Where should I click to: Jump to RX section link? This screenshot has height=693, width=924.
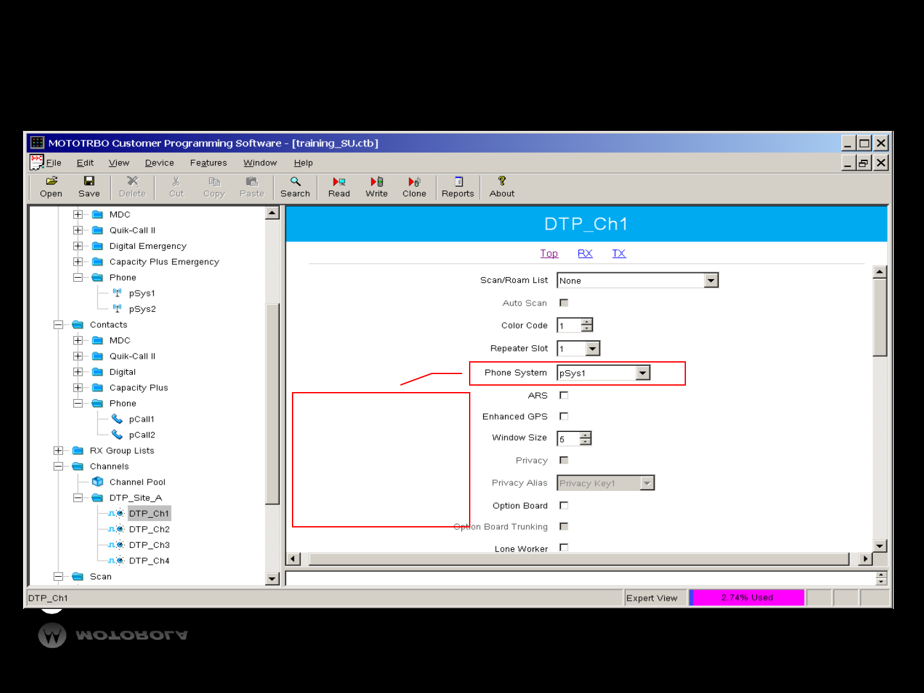[585, 253]
